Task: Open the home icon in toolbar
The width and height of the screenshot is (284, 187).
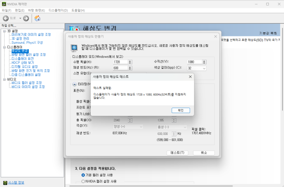Action: coord(37,18)
